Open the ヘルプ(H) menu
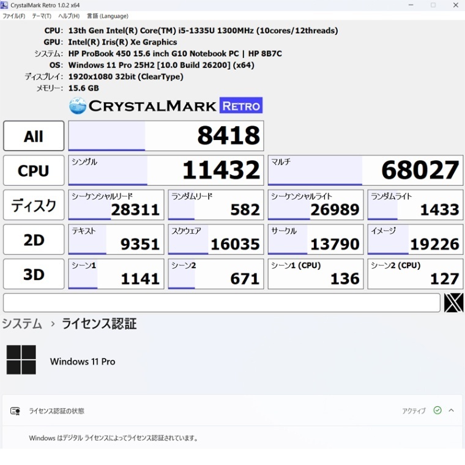The image size is (465, 465). tap(69, 16)
